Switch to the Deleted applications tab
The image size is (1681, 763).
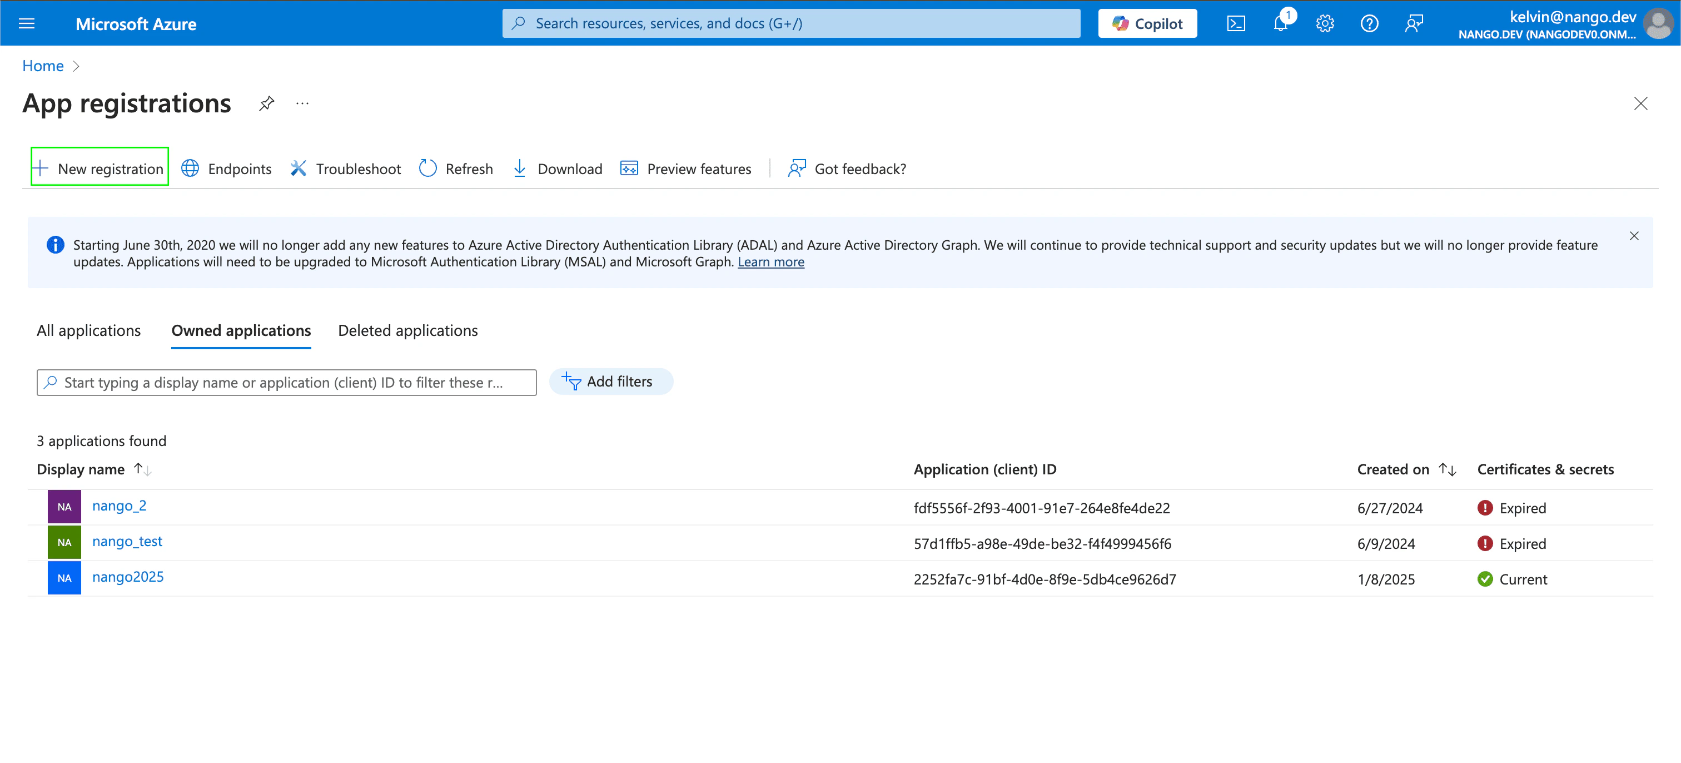pyautogui.click(x=408, y=330)
